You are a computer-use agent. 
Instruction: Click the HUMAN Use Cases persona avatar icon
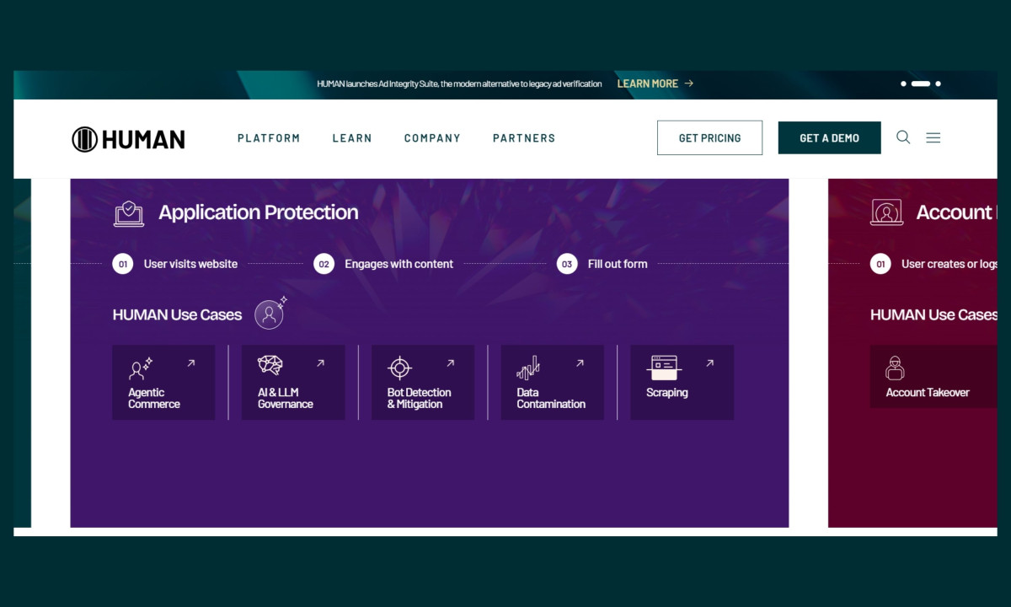click(x=270, y=314)
